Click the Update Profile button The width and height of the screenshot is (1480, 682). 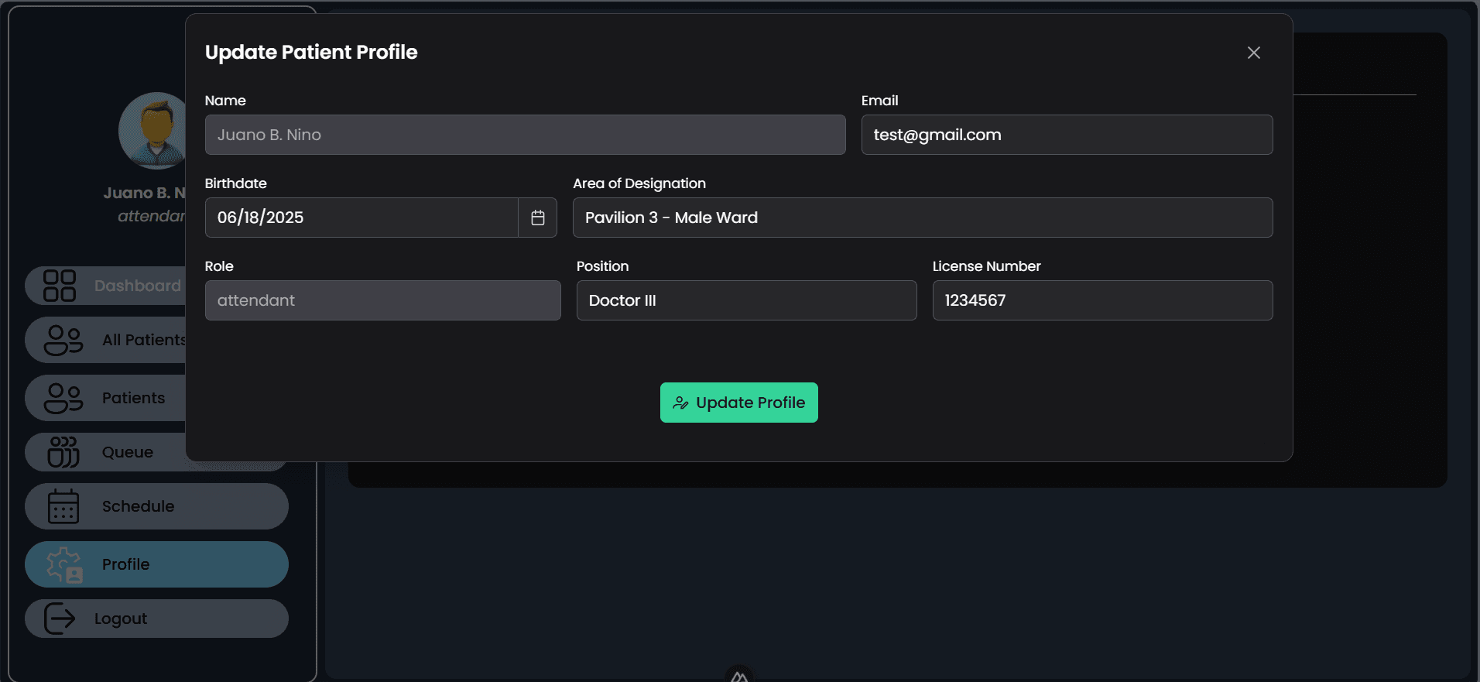(x=738, y=403)
